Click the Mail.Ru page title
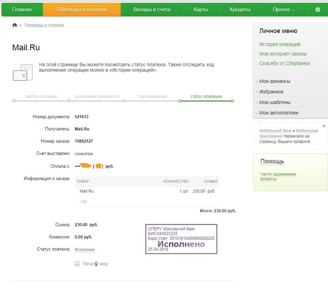This screenshot has height=289, width=328. pyautogui.click(x=26, y=48)
